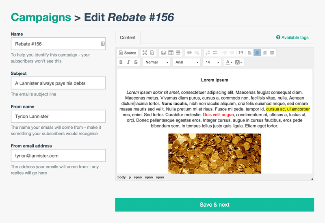Insert a numbered list
The height and width of the screenshot is (223, 325).
tap(208, 53)
